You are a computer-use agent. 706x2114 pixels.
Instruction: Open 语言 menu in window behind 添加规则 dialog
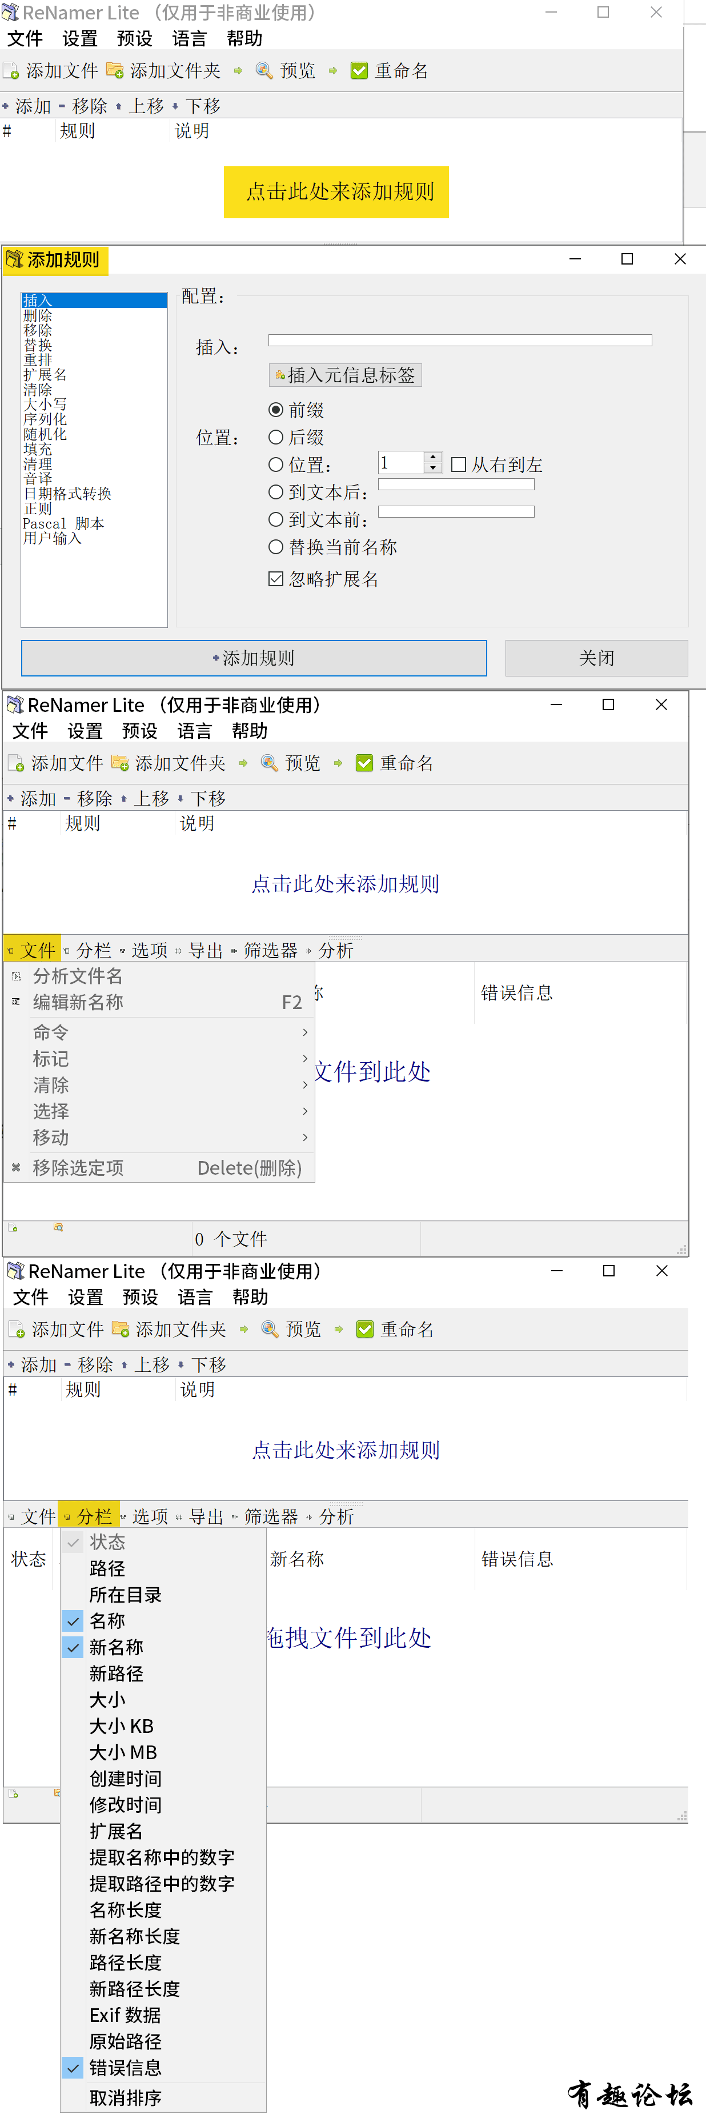190,39
